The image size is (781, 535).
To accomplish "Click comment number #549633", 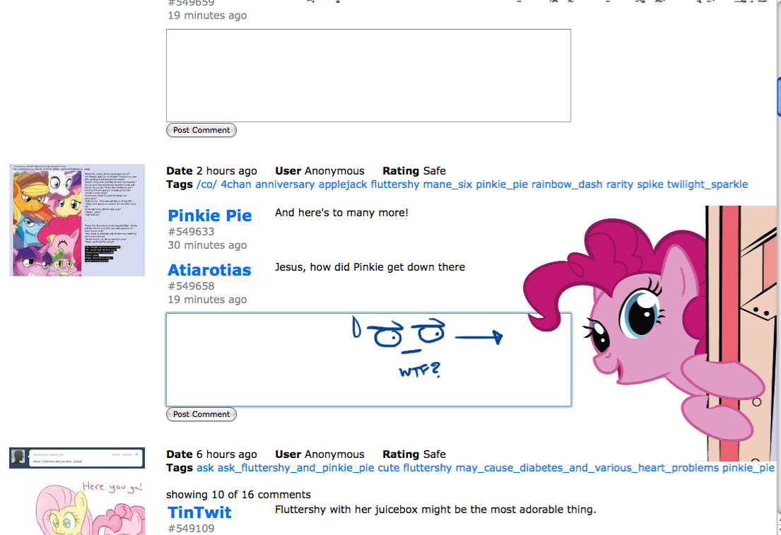I will (x=191, y=232).
